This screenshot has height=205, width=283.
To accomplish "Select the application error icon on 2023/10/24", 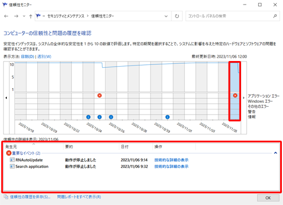I will (x=100, y=95).
